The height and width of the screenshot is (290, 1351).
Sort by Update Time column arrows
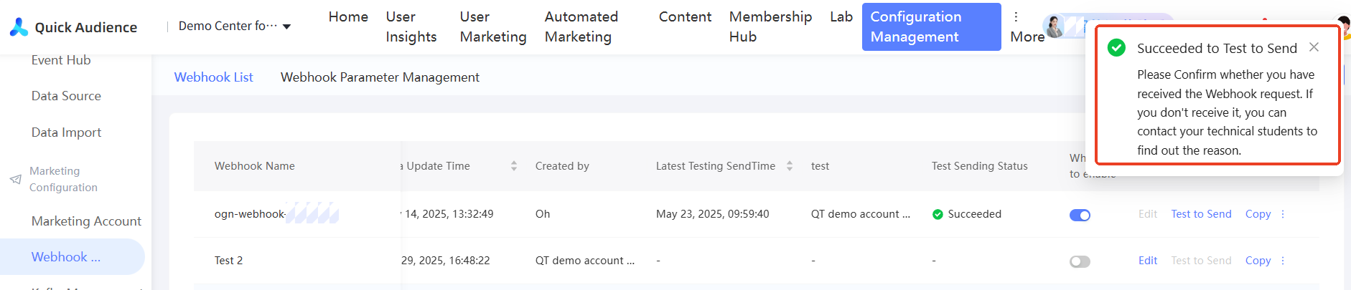(x=514, y=166)
